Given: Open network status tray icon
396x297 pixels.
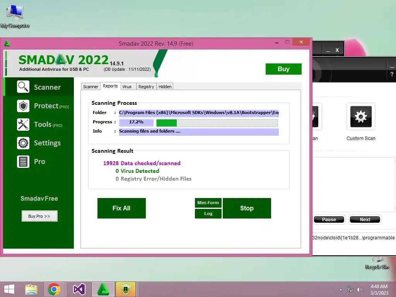Looking at the screenshot, I should (350, 290).
